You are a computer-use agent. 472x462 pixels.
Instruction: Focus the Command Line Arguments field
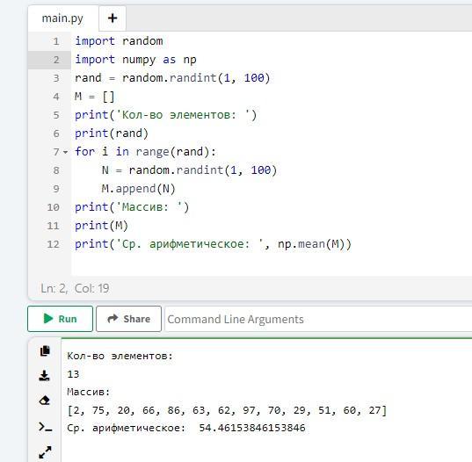(318, 319)
